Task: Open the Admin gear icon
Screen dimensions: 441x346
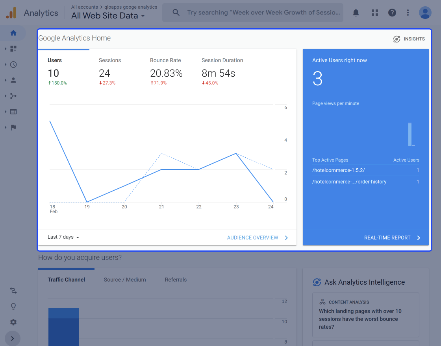Action: coord(13,322)
